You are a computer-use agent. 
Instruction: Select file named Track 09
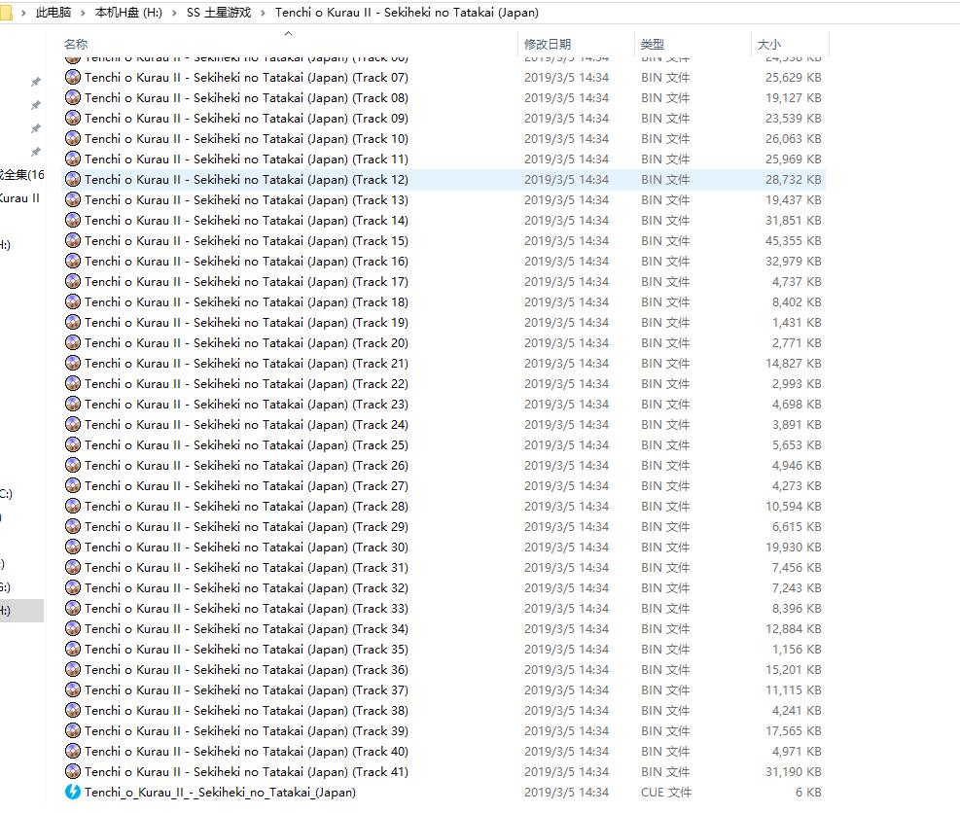pos(246,118)
